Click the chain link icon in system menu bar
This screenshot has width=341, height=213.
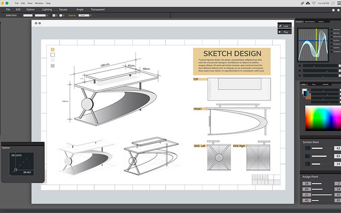(x=302, y=3)
